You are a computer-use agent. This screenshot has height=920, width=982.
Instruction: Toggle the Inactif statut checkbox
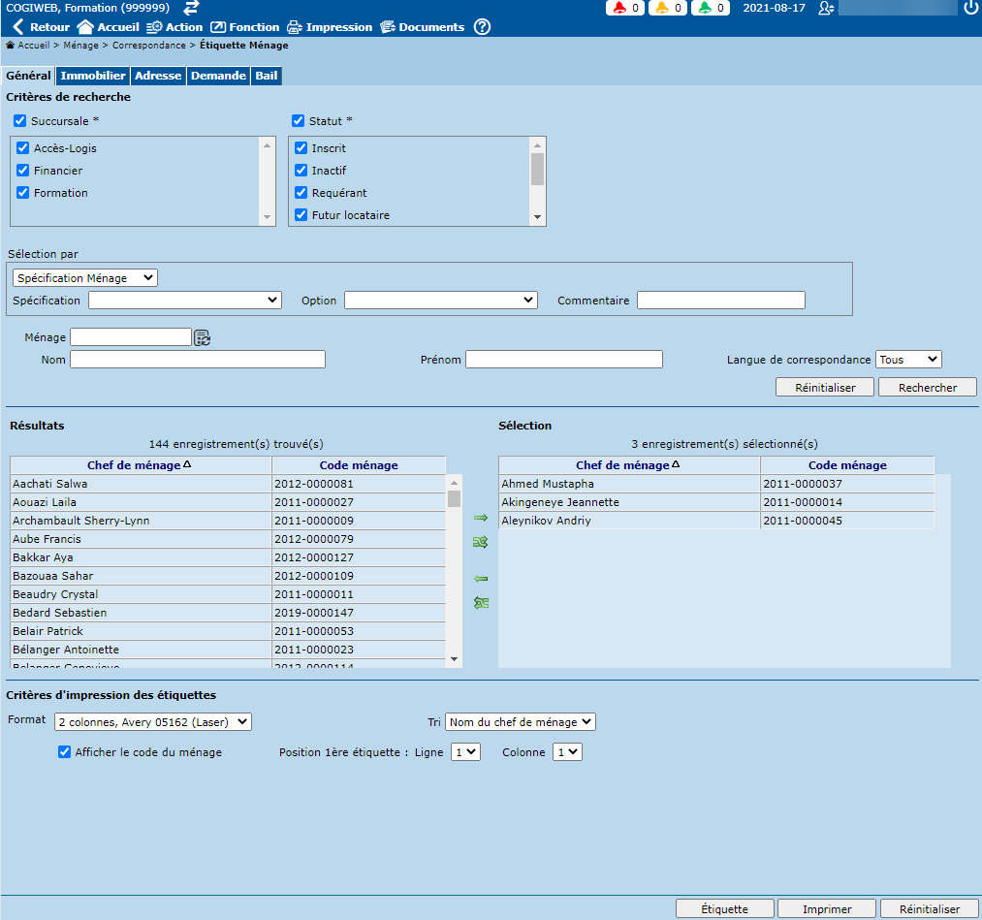(x=301, y=171)
